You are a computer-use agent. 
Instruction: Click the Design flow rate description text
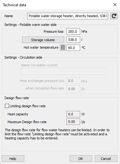point(57,134)
